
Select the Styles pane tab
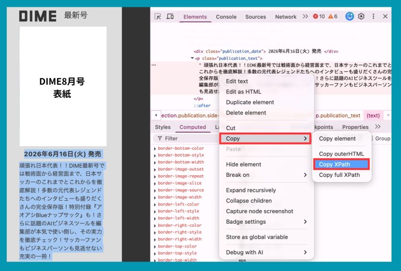coord(162,127)
